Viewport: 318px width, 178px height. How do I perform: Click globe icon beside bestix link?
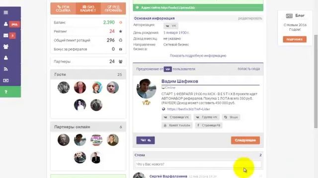click(x=163, y=109)
